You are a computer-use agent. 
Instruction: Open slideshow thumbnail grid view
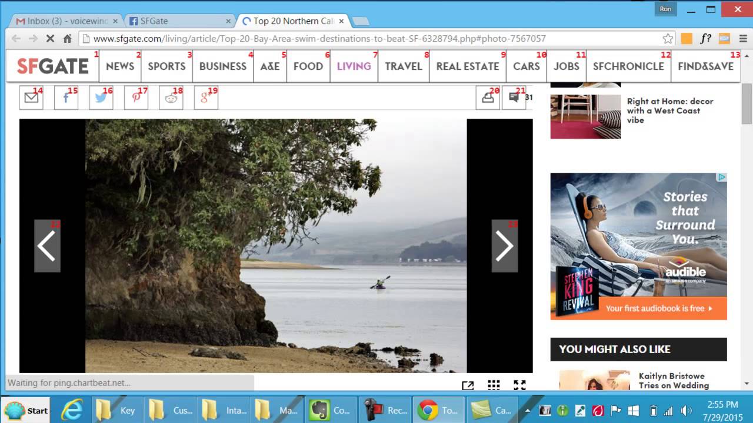tap(494, 385)
